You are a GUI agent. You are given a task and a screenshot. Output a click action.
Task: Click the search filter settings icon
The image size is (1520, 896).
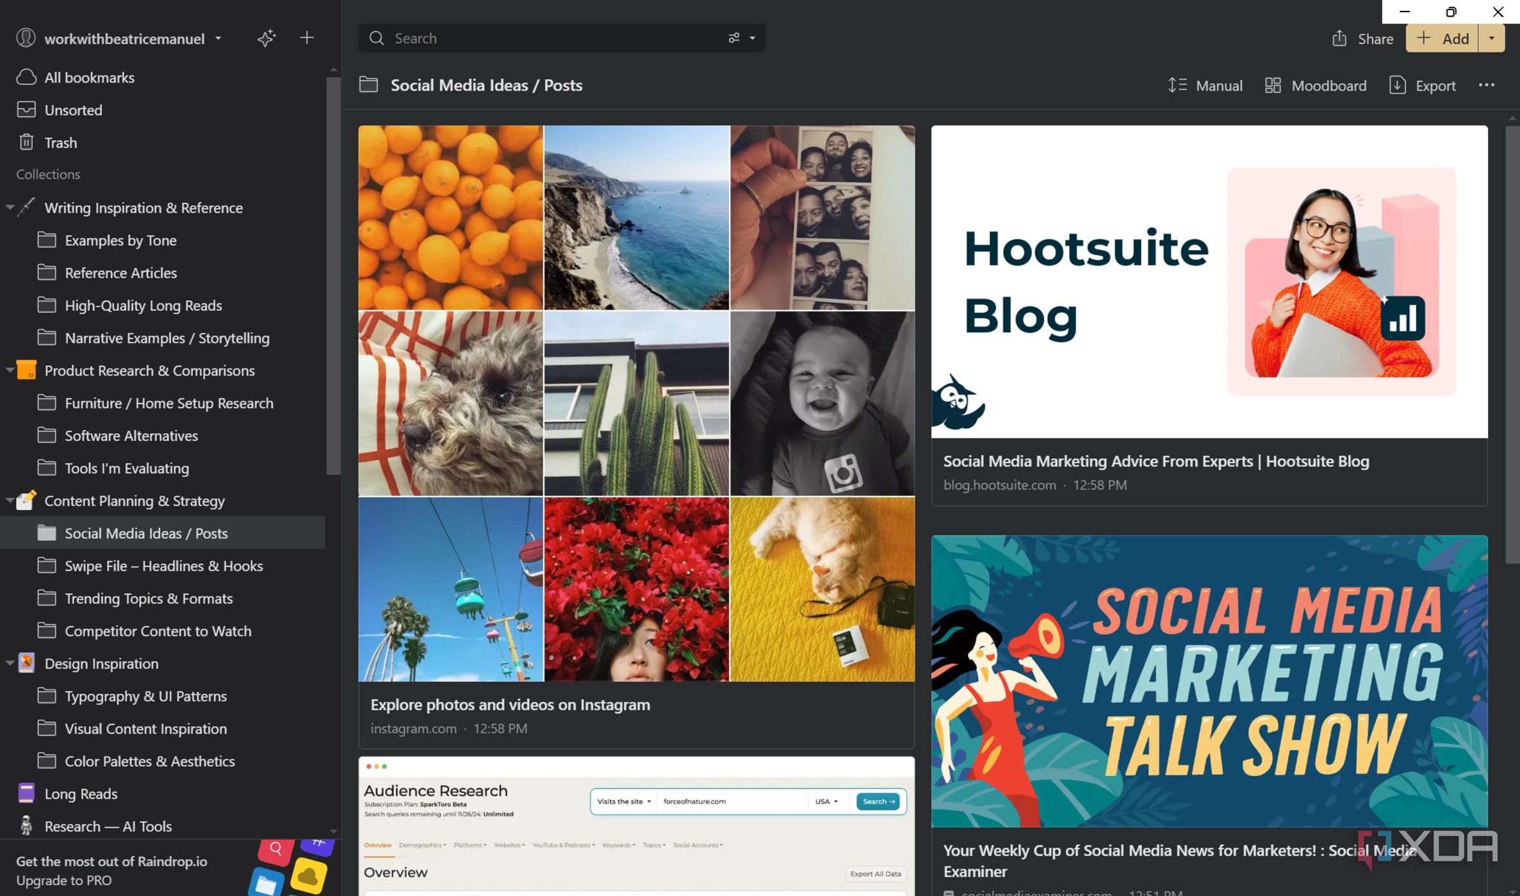(734, 38)
